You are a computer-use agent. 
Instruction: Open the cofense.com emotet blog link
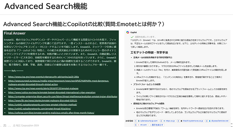coord(51,113)
